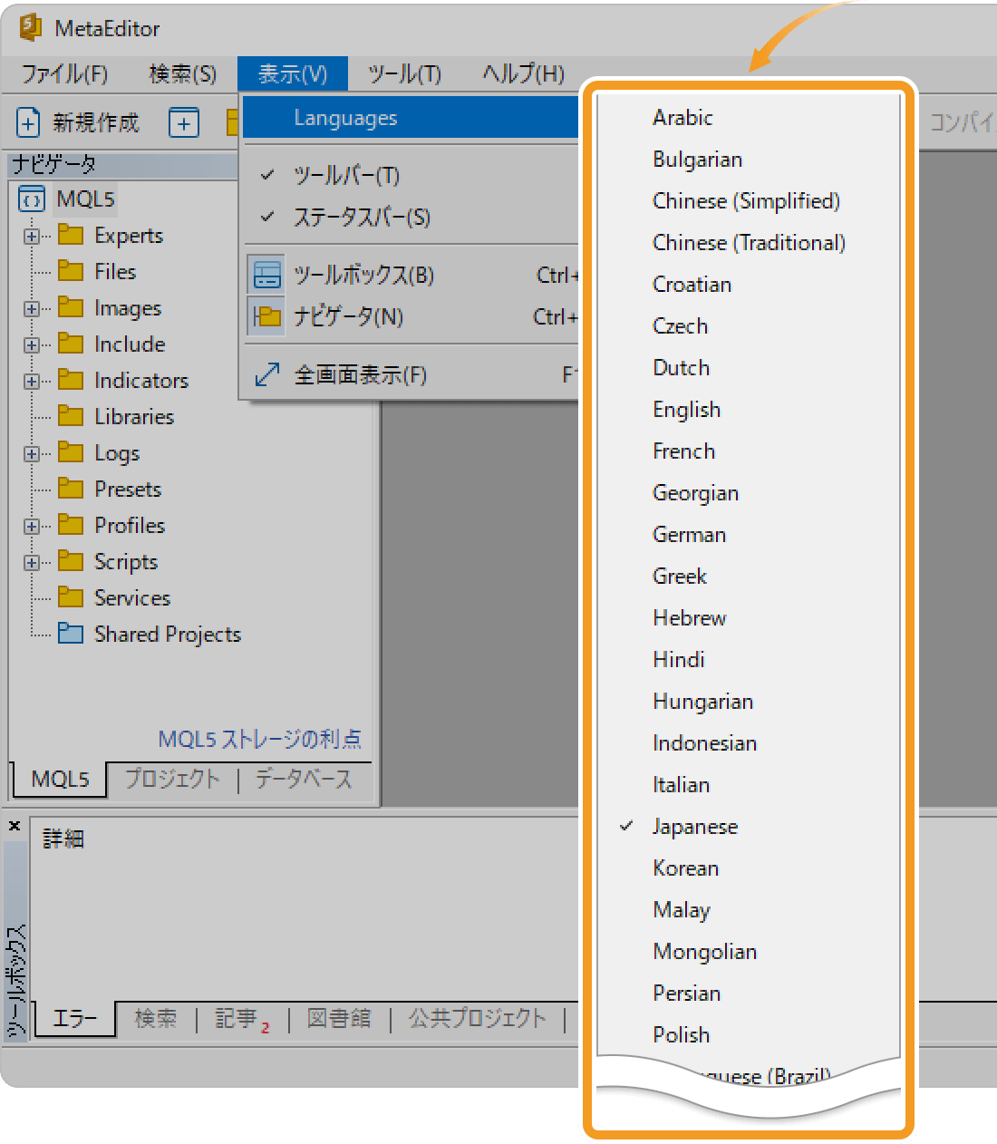Screen dimensions: 997x1144
Task: Expand the Scripts tree node
Action: click(x=32, y=562)
